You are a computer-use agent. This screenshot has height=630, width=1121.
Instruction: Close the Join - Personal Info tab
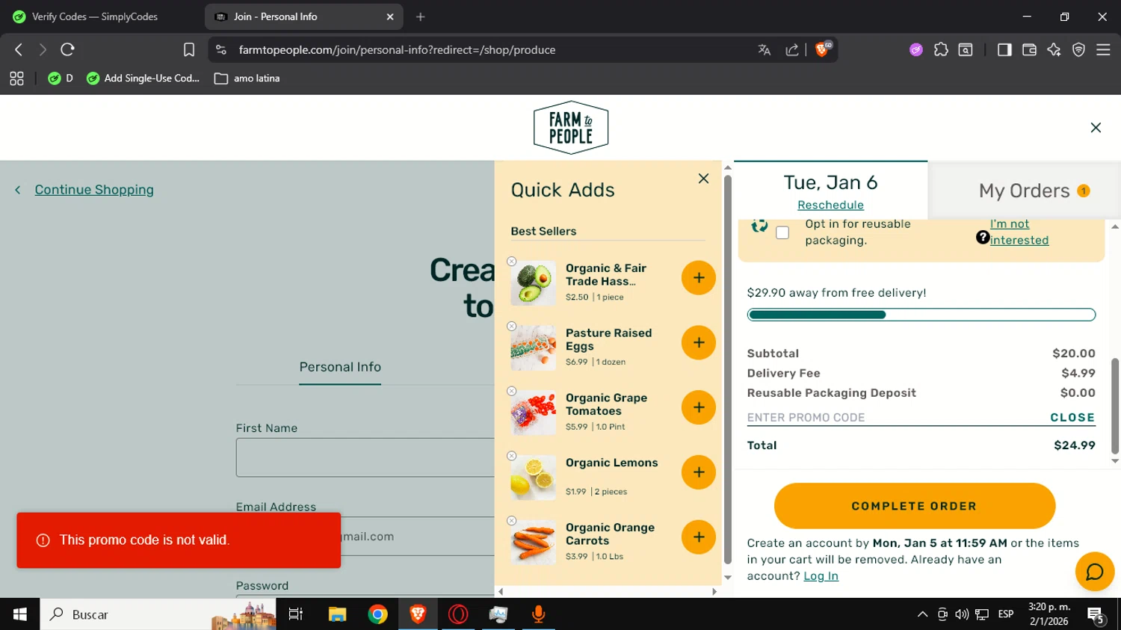click(390, 16)
